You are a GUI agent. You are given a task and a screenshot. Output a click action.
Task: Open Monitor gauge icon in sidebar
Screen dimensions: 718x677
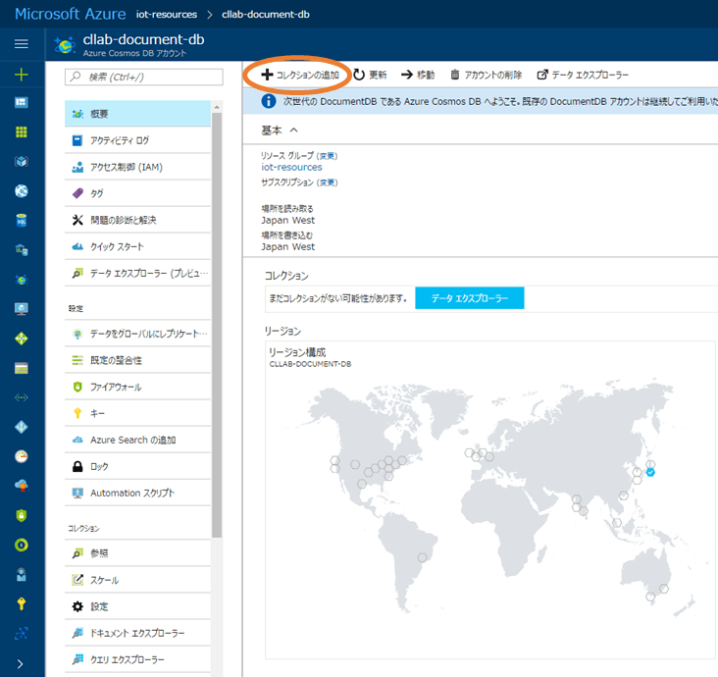point(21,456)
